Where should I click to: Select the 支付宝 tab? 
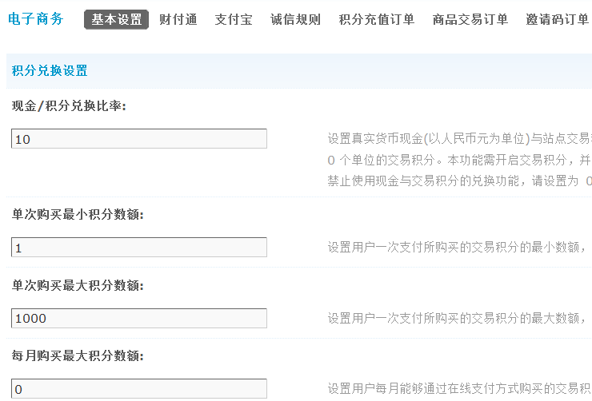[x=234, y=19]
